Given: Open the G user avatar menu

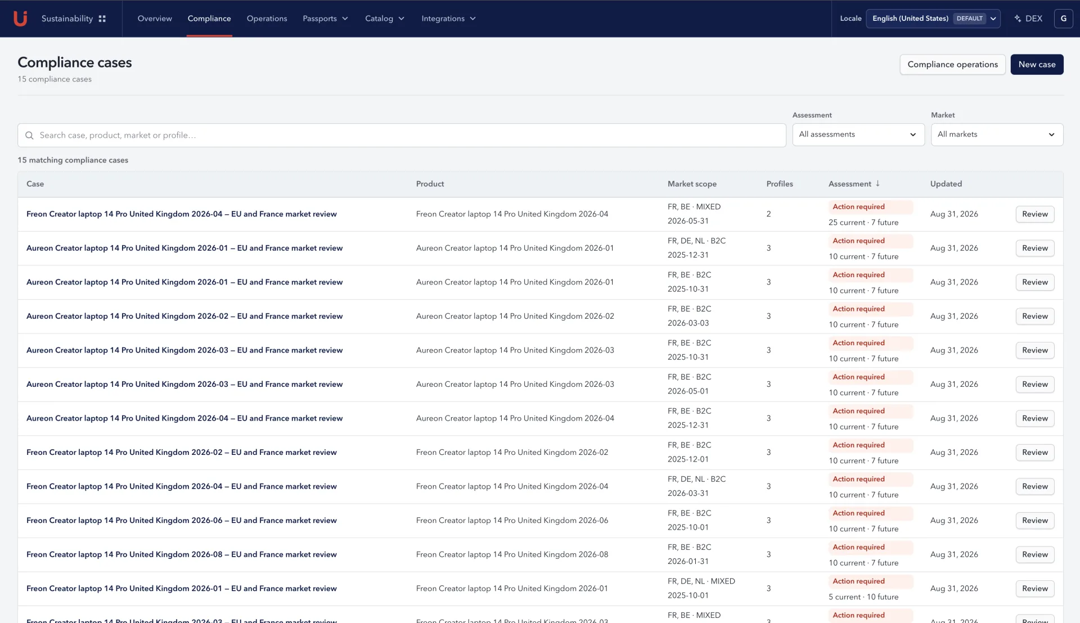Looking at the screenshot, I should tap(1063, 19).
